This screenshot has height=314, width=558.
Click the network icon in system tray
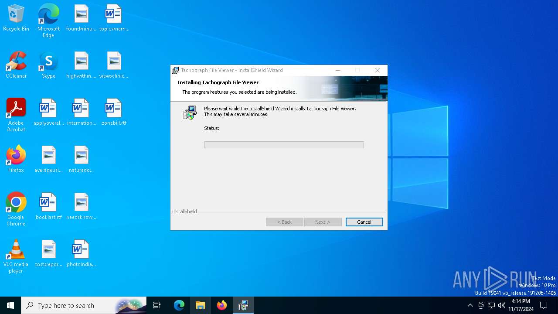491,305
